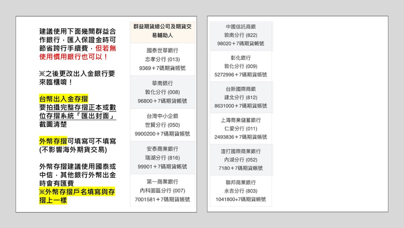Select the 聯邦商業銀行 永吉分行 cell

(241, 191)
